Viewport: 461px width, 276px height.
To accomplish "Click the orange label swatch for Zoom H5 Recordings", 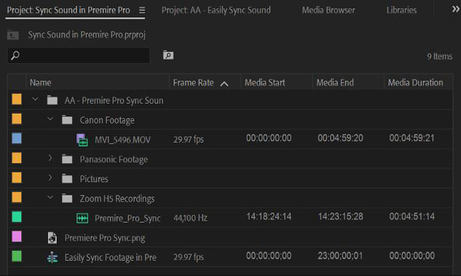I will click(17, 197).
